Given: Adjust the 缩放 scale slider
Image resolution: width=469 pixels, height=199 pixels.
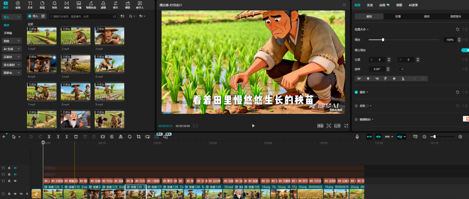Looking at the screenshot, I should pyautogui.click(x=383, y=40).
